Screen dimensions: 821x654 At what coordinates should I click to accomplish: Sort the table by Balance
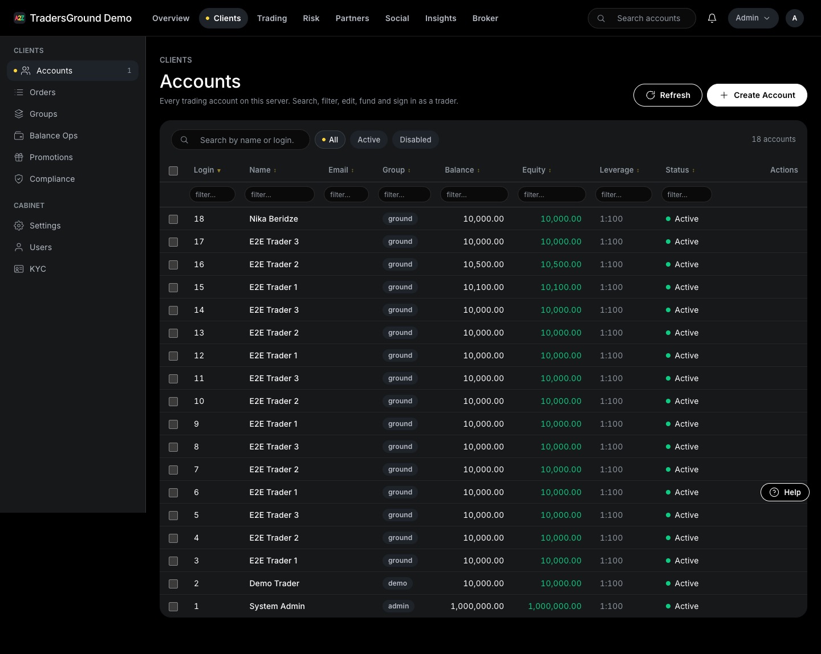pos(462,170)
